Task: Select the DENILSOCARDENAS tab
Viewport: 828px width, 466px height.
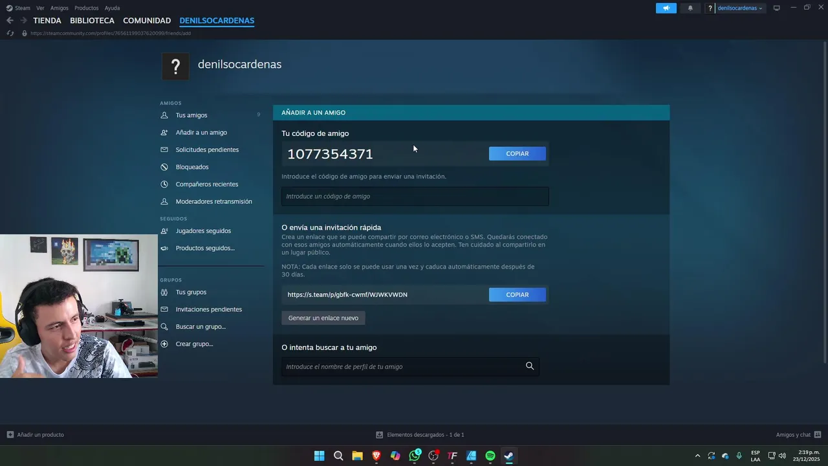Action: (217, 21)
